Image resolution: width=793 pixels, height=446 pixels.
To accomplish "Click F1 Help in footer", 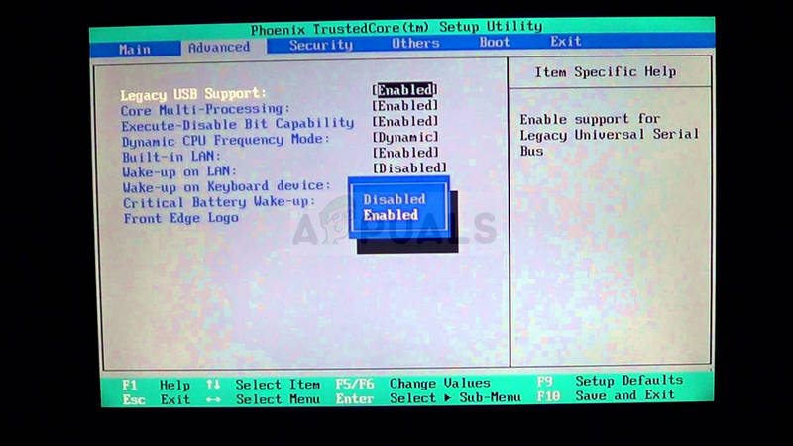I will pos(156,385).
